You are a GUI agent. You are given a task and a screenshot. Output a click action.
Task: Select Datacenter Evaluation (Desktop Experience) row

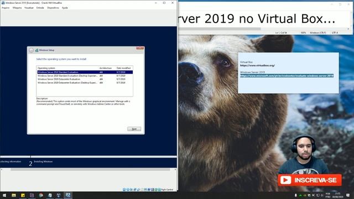coord(85,83)
